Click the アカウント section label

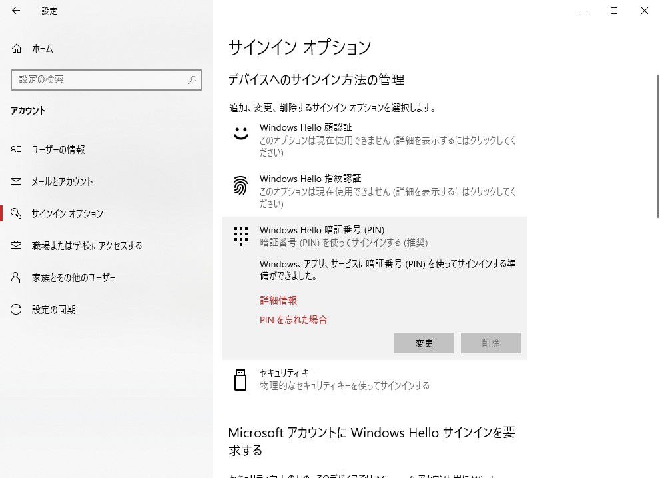click(28, 111)
